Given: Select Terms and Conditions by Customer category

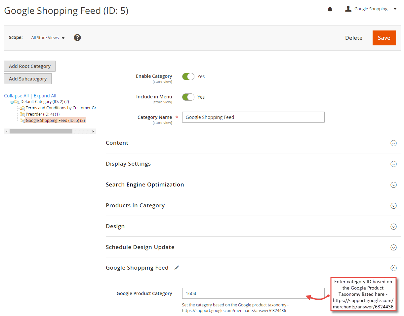Looking at the screenshot, I should (x=61, y=108).
